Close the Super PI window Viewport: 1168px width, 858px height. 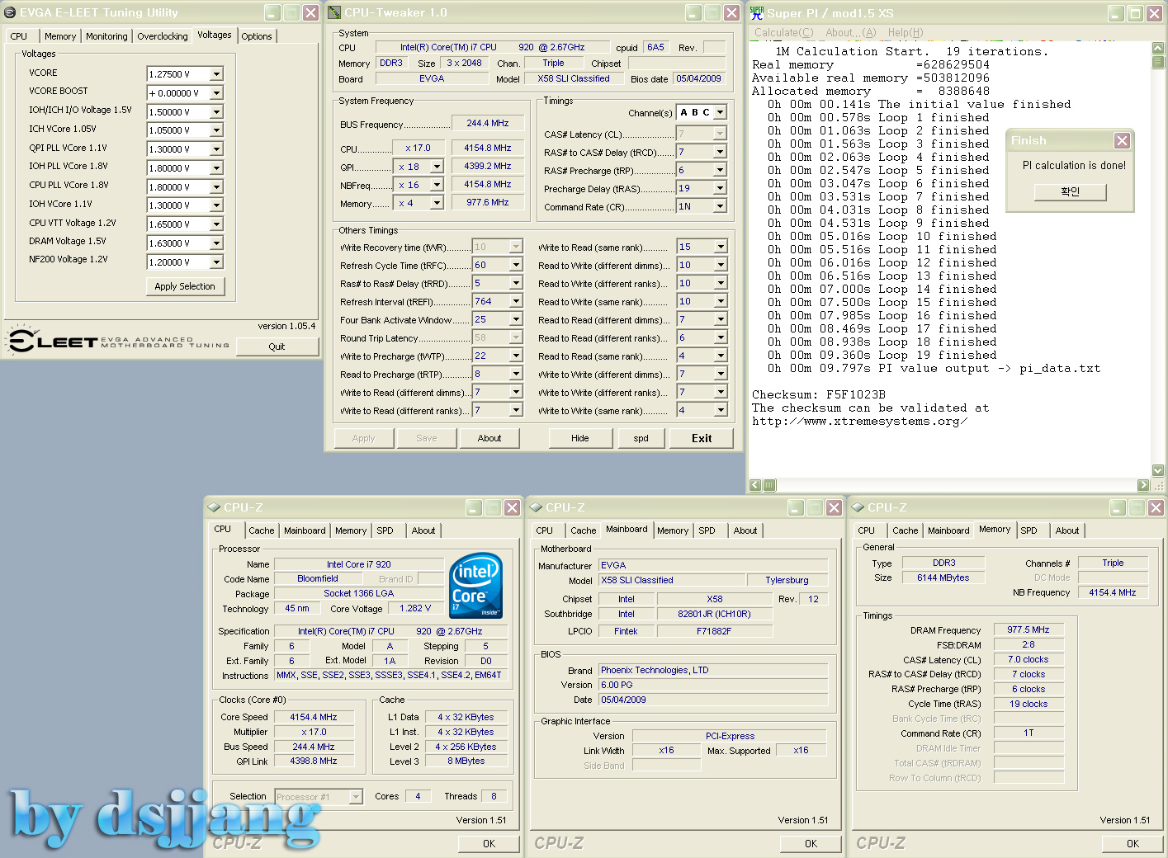(1155, 13)
